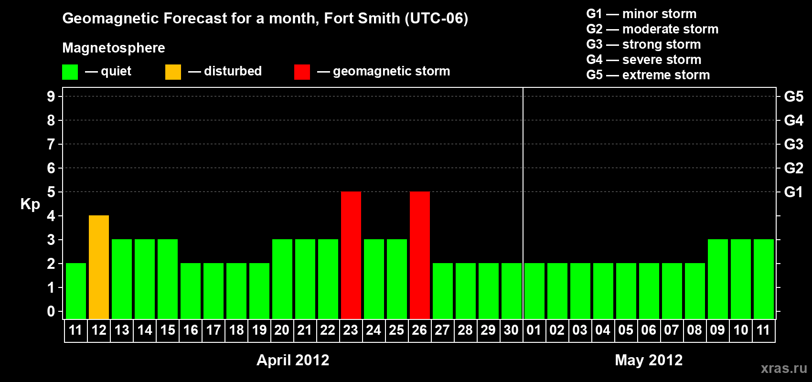
Task: Click the green bar for April 27
Action: point(443,291)
